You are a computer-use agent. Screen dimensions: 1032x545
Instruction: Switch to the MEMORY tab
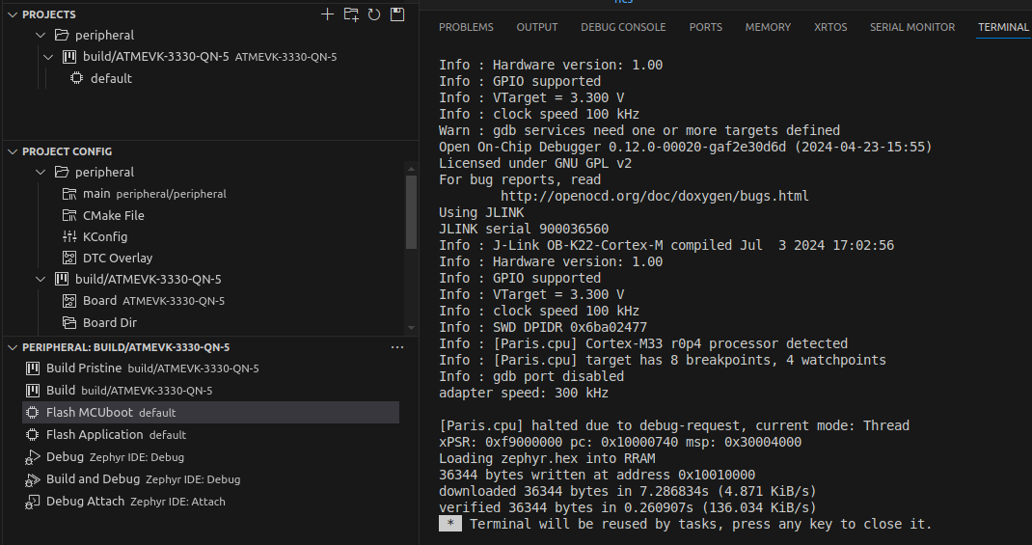tap(768, 27)
